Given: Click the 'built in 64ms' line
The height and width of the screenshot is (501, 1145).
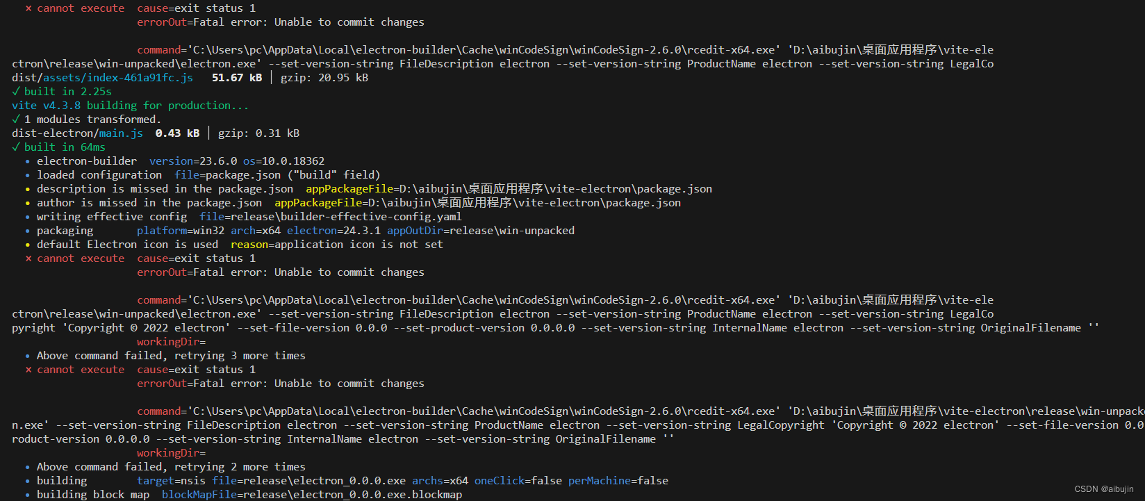Looking at the screenshot, I should (x=59, y=147).
